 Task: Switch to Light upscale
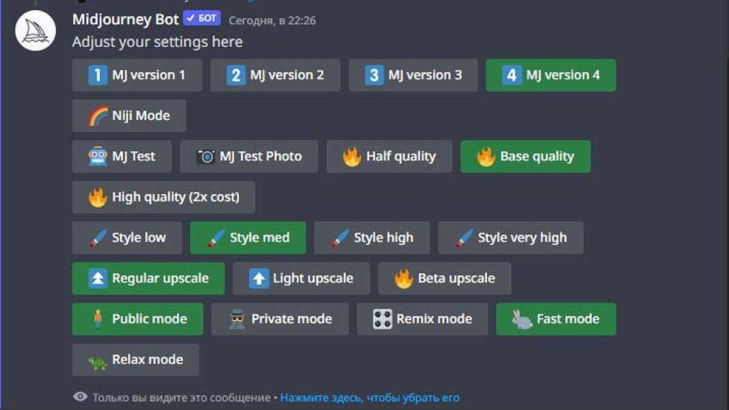[301, 279]
